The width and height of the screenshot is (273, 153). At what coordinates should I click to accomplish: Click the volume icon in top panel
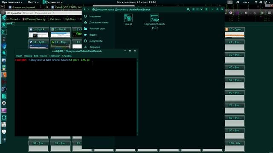[261, 2]
